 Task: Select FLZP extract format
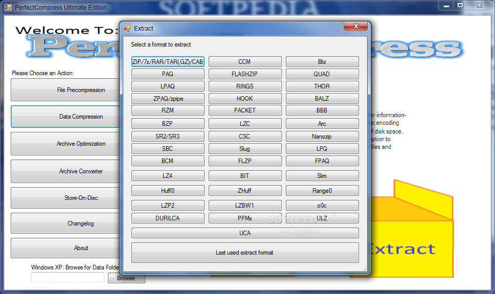pos(245,161)
